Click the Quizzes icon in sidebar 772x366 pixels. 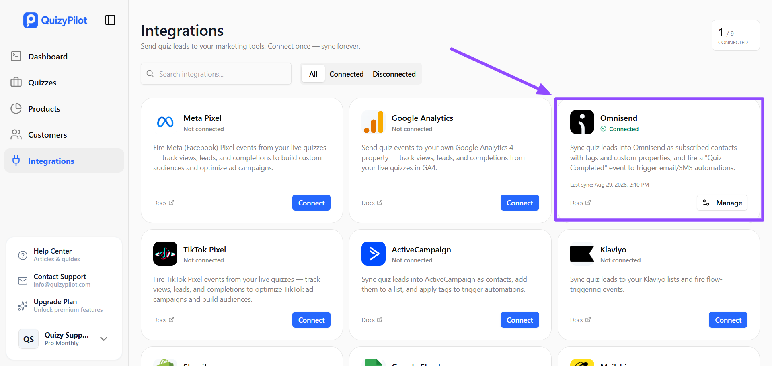click(16, 82)
